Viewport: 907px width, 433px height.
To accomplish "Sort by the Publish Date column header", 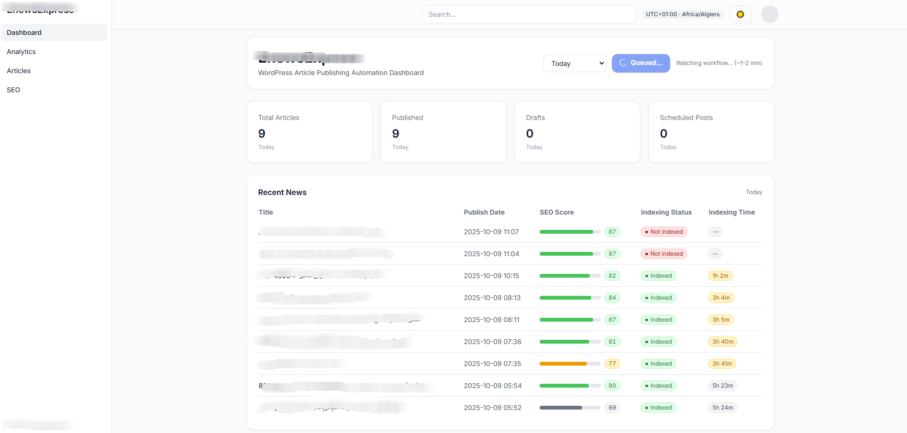I will pos(484,212).
